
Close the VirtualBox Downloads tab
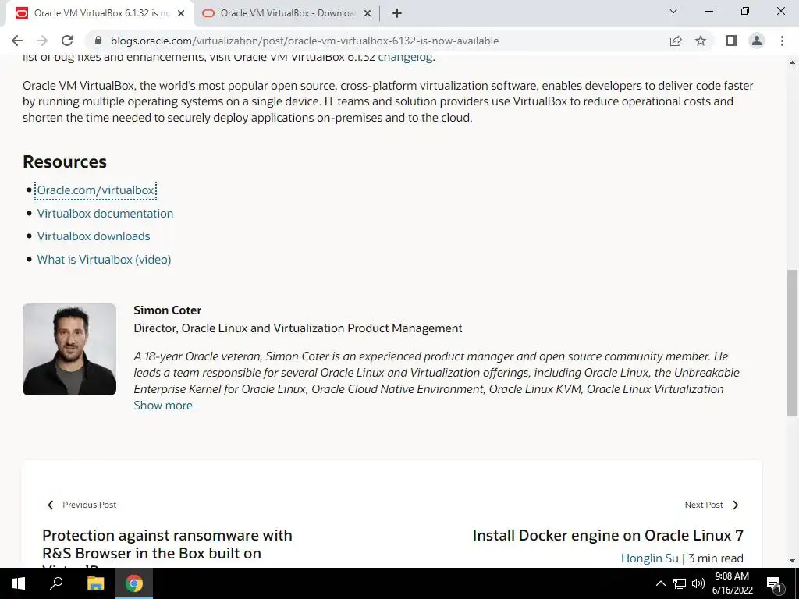coord(368,13)
